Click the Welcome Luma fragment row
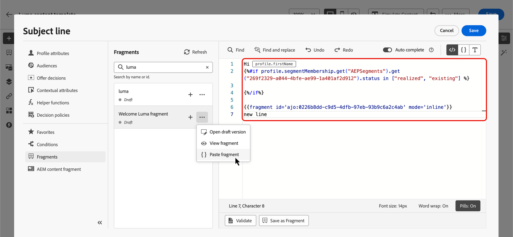 pos(163,117)
